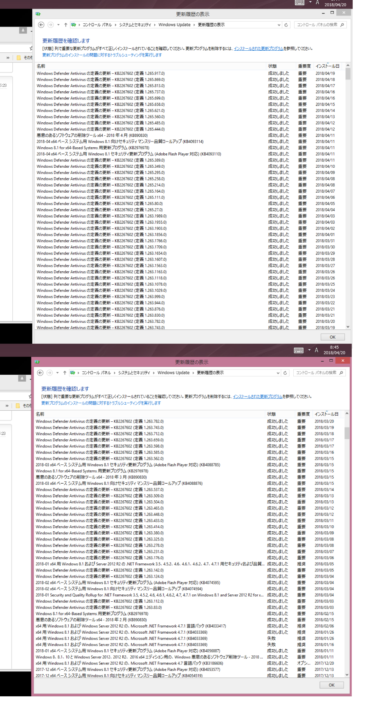Viewport: 369px width, 702px height.
Task: Click the Windows Update address icon, upper window
Action: tap(73, 25)
